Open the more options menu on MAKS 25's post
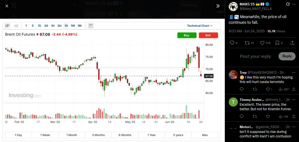 [294, 4]
